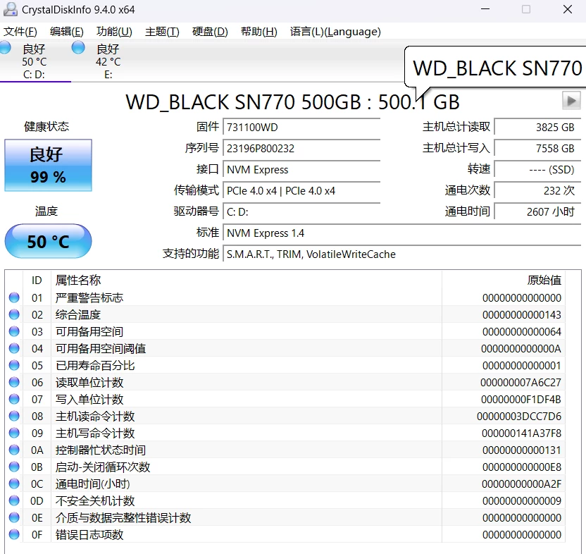Click the serial number field 23196P800232
The image size is (586, 554).
pos(301,149)
